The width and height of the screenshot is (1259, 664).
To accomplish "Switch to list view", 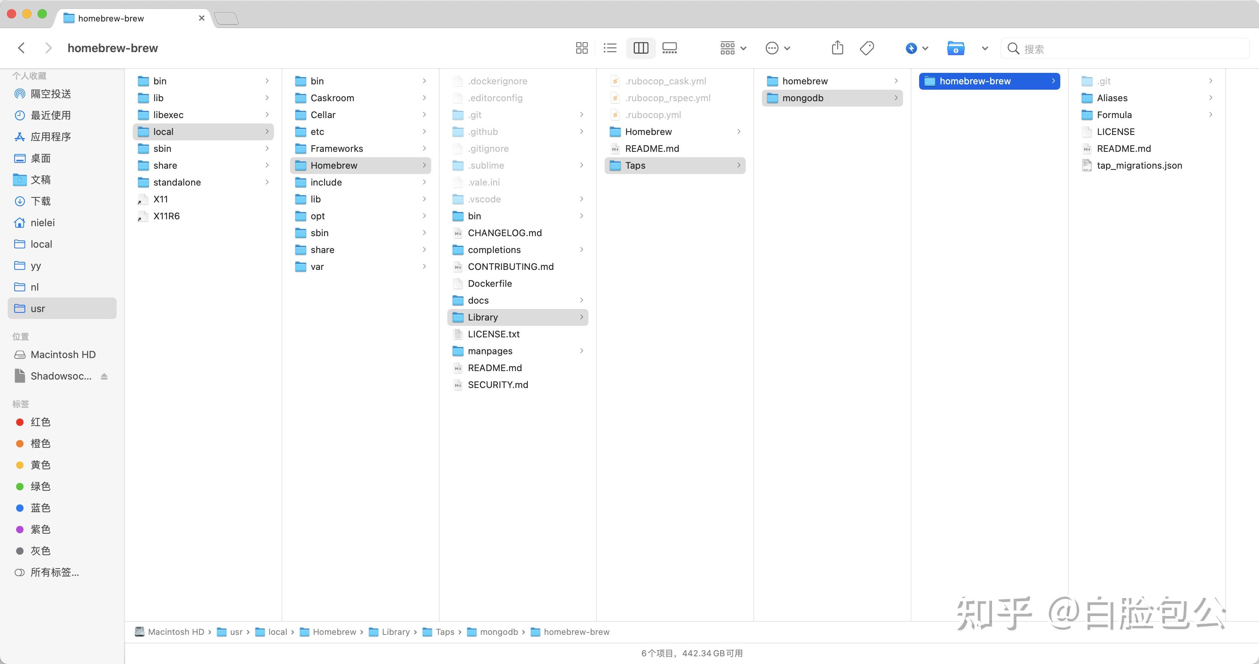I will click(610, 48).
